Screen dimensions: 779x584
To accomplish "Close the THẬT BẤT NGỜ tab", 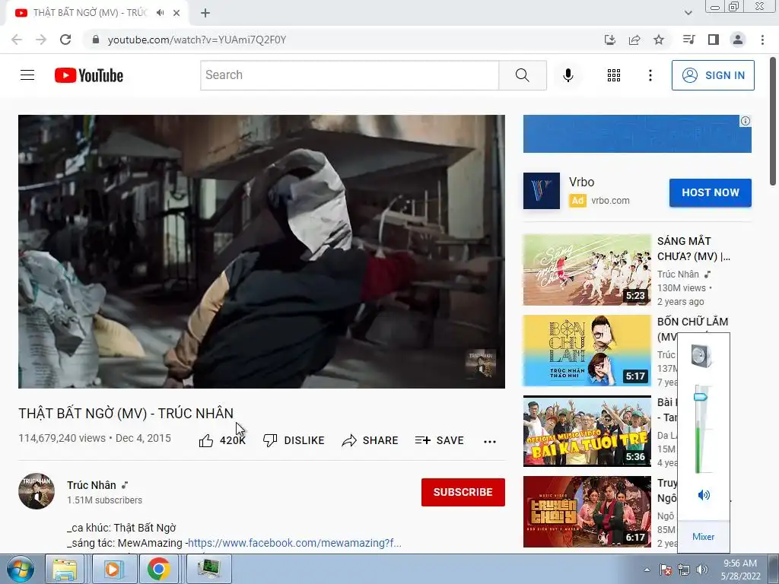I will pos(176,13).
